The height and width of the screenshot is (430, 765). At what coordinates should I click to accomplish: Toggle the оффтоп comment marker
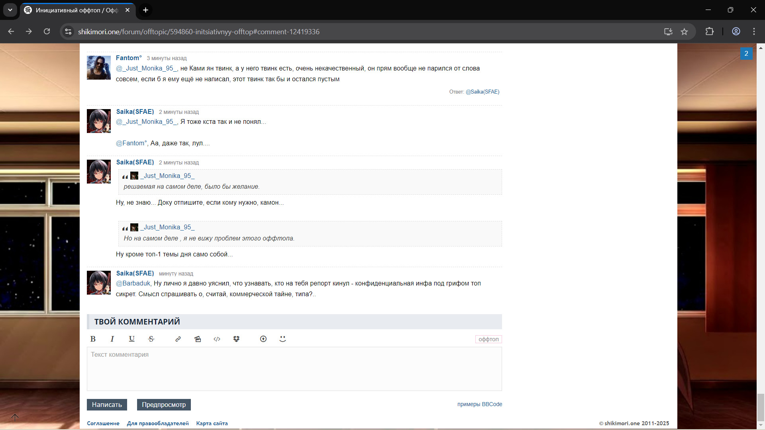tap(488, 339)
